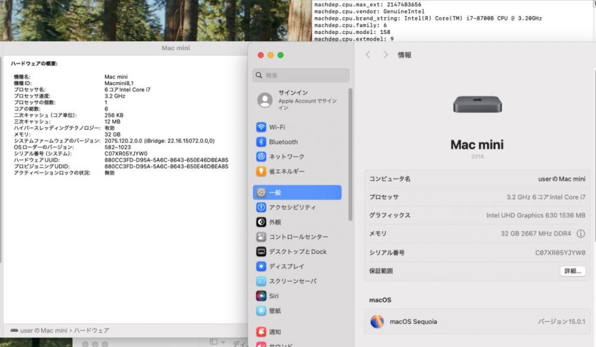596x347 pixels.
Task: Click 'machdep.cpu.model: 158' line
Action: [352, 32]
